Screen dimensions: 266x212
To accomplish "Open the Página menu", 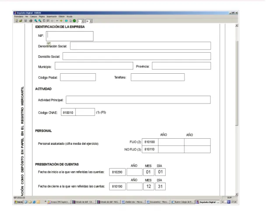I will [42, 17].
